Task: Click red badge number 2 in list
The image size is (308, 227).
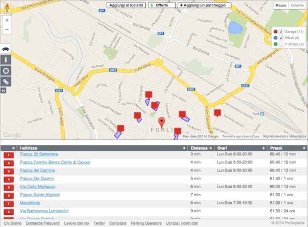Action: point(8,163)
